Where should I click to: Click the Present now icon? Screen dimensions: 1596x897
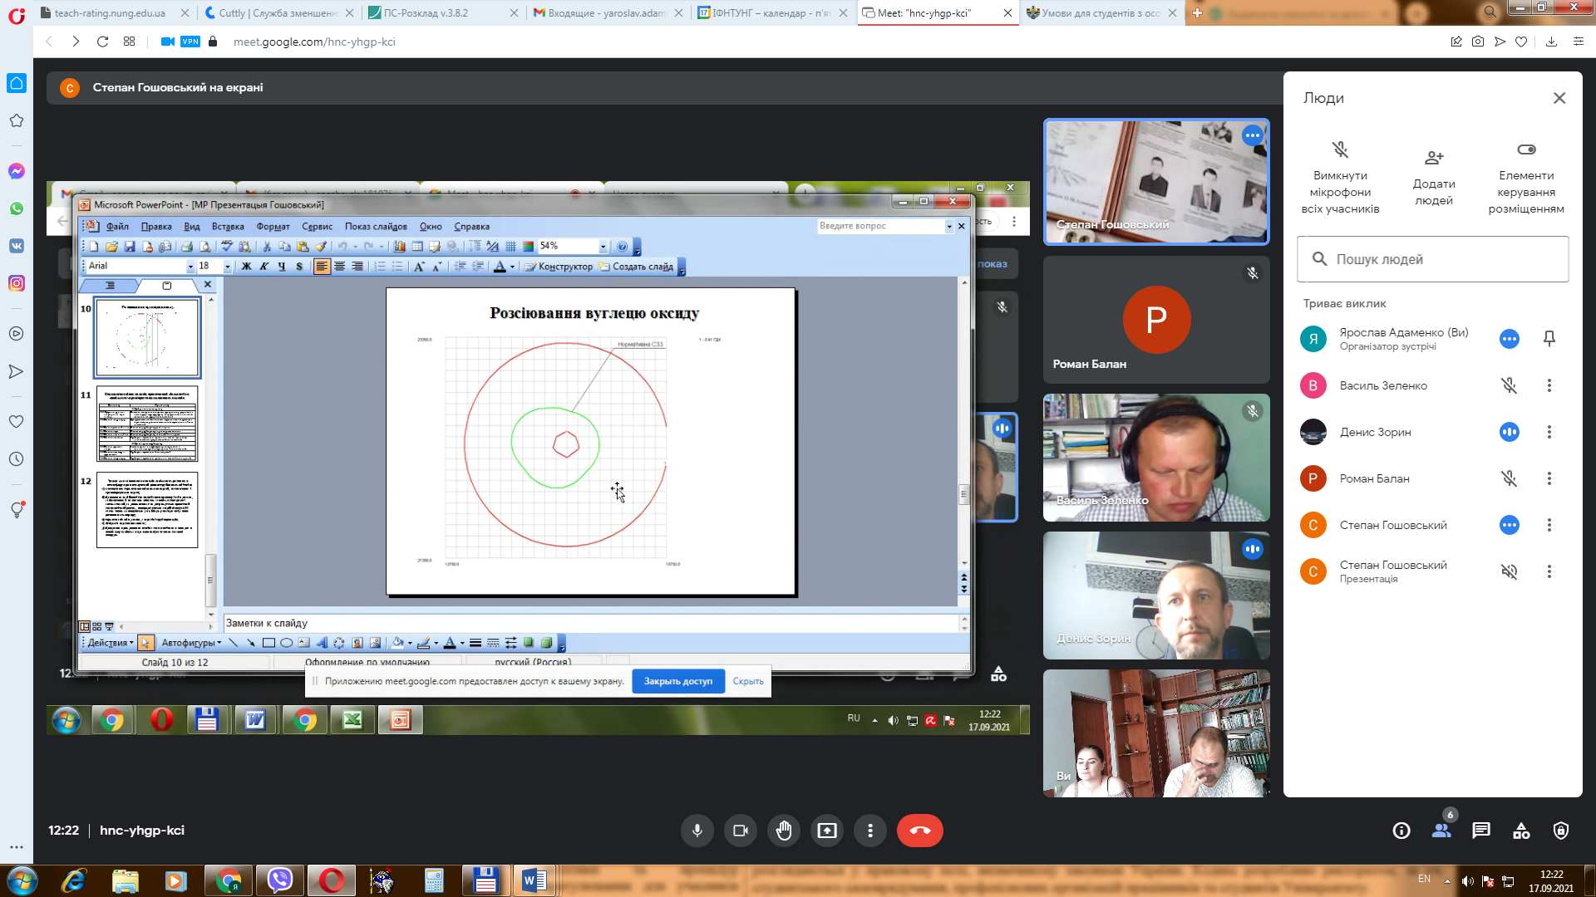[x=827, y=831]
